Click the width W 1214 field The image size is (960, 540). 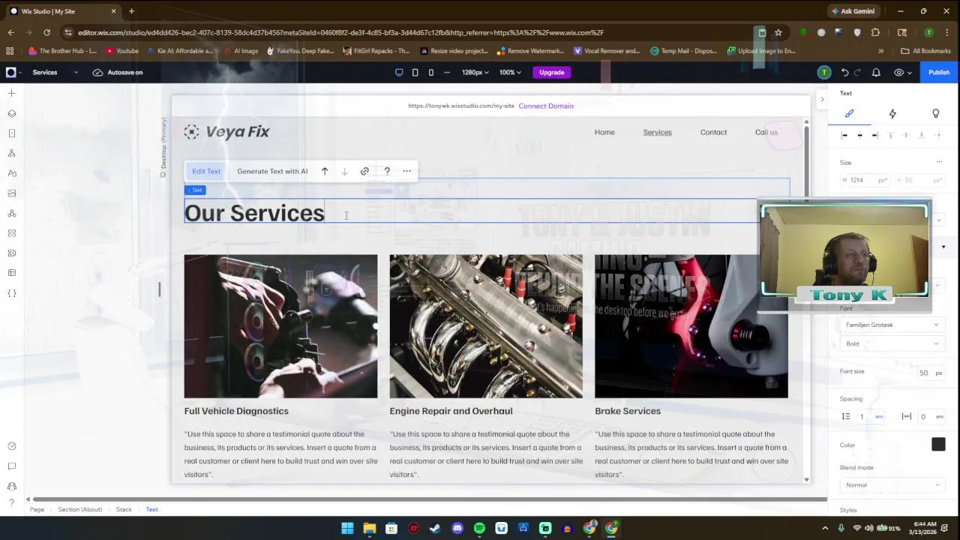tap(864, 180)
